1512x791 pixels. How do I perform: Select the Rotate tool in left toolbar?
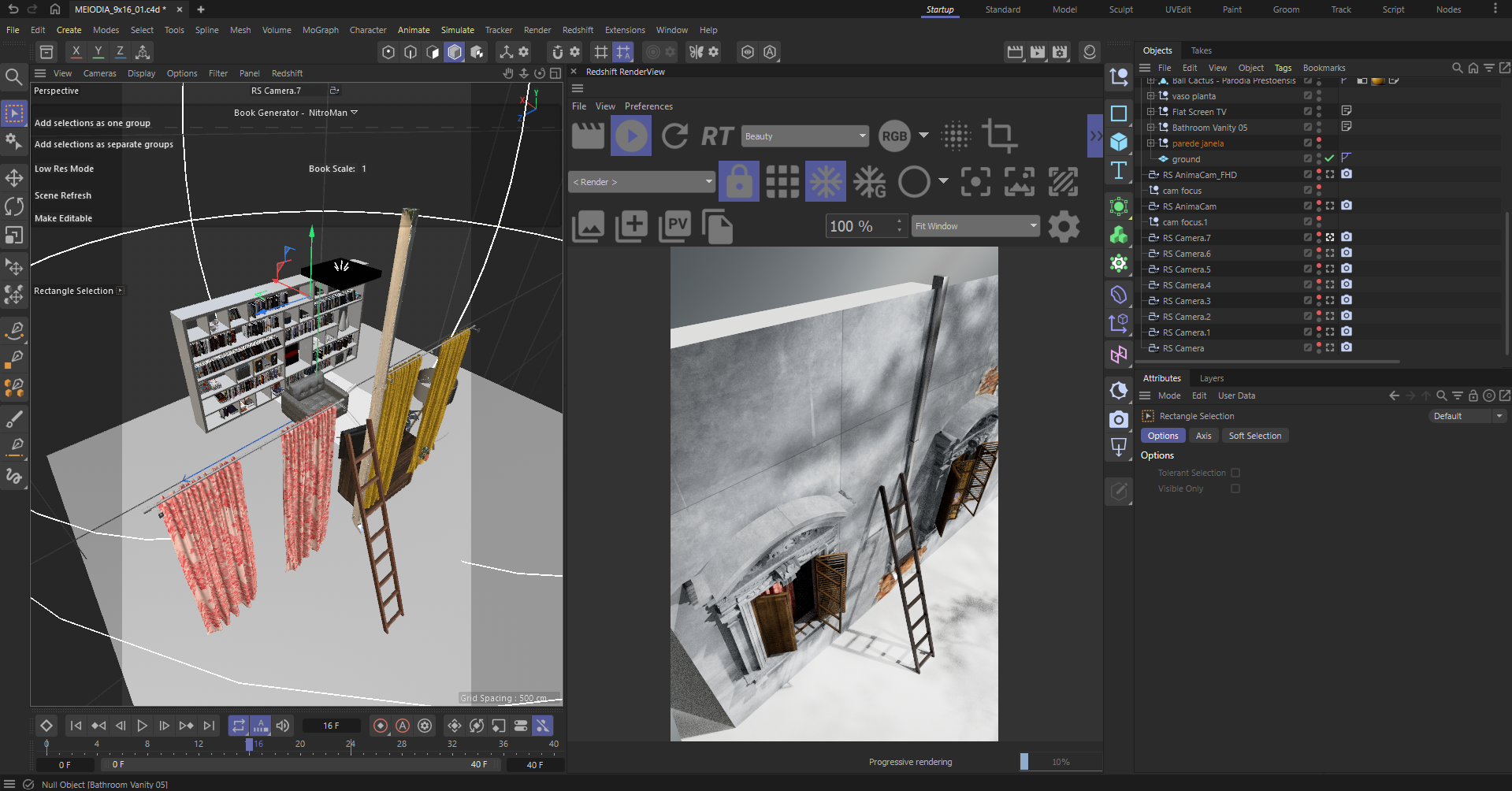pyautogui.click(x=14, y=206)
